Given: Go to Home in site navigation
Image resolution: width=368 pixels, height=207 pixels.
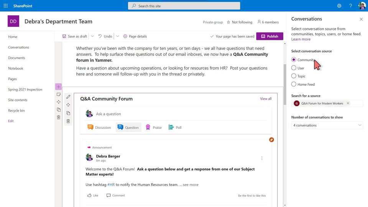Looking at the screenshot, I should point(13,37).
